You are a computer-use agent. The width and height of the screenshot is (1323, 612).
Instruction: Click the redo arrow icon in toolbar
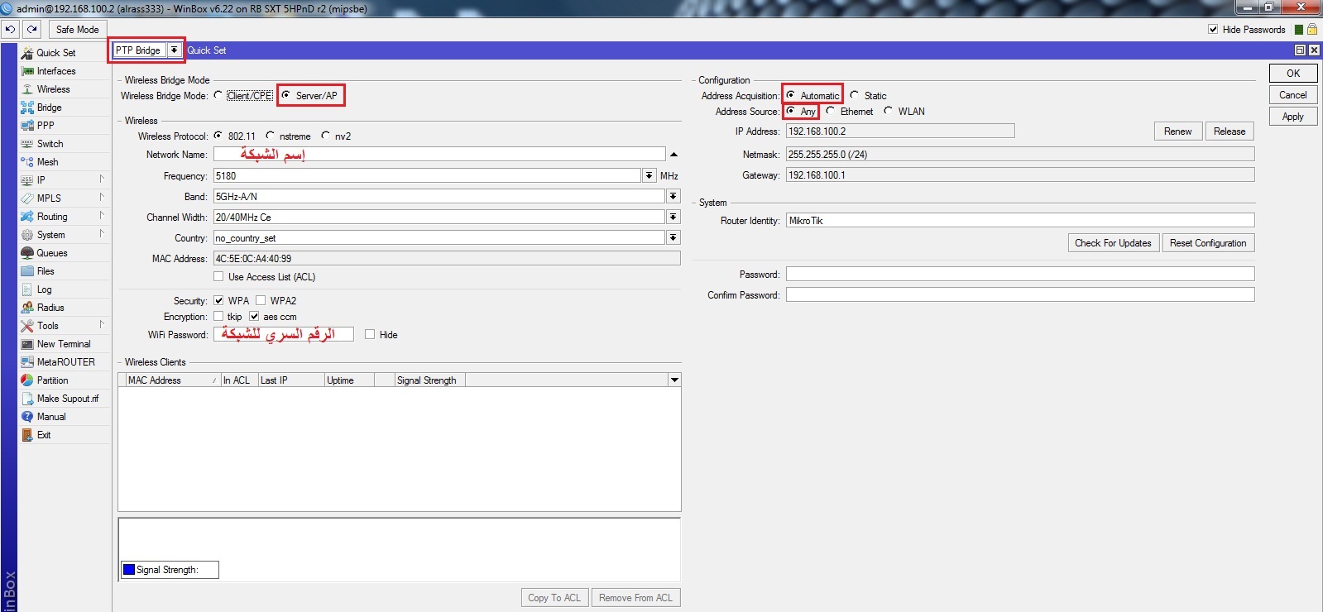coord(31,29)
